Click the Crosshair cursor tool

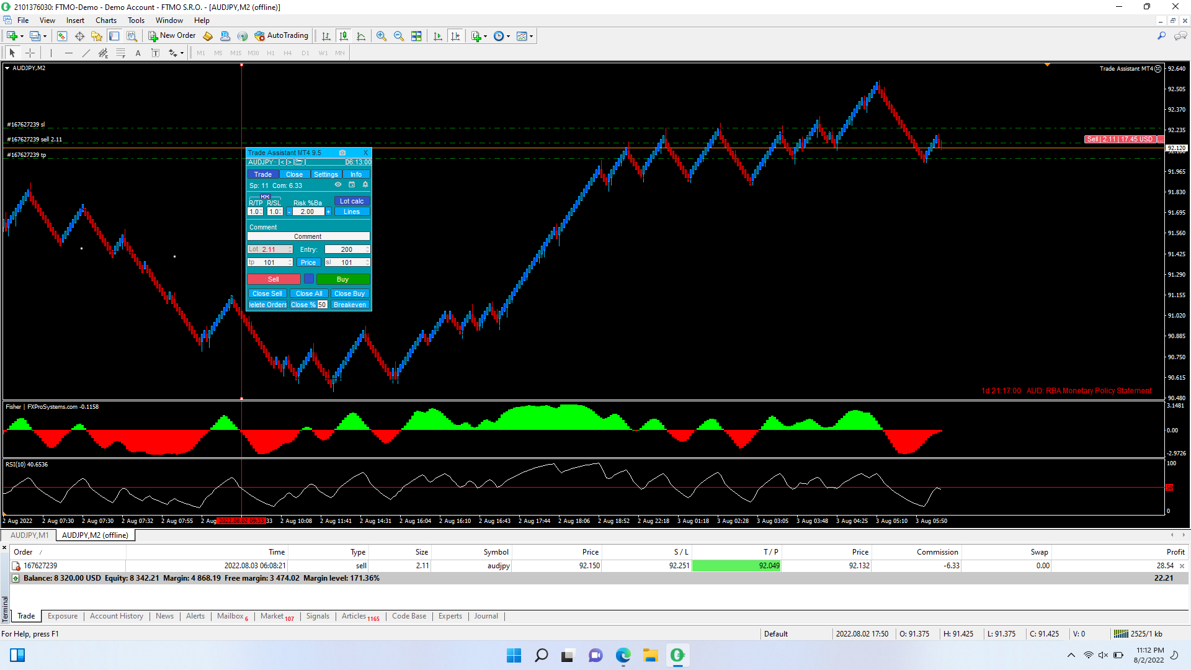click(30, 53)
